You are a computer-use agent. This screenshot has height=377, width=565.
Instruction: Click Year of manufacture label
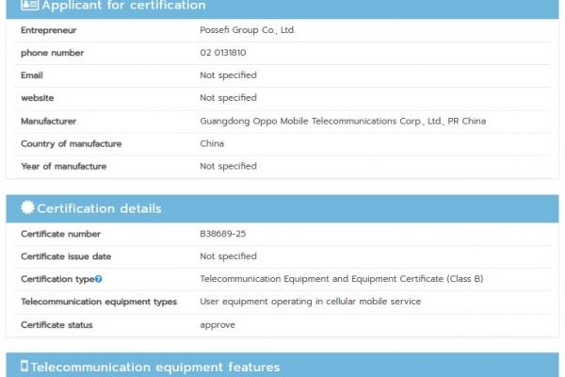point(64,166)
